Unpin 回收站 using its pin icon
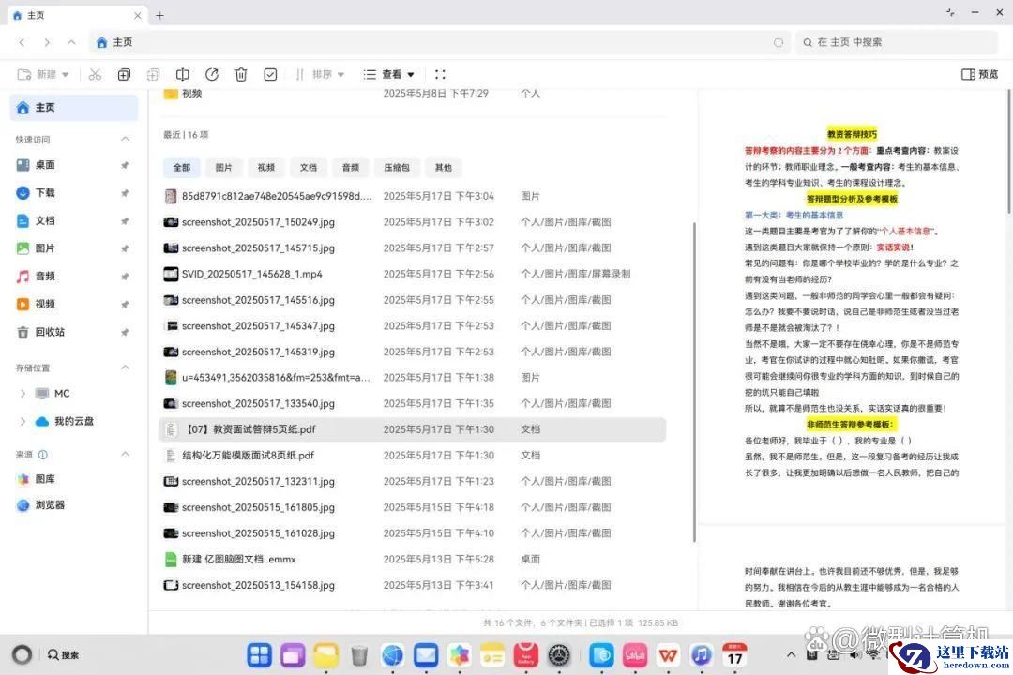Image resolution: width=1013 pixels, height=675 pixels. [x=125, y=332]
